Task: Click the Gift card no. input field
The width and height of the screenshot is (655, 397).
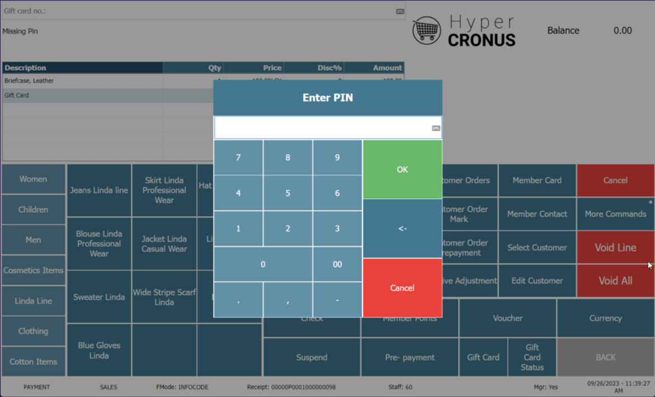Action: [203, 11]
